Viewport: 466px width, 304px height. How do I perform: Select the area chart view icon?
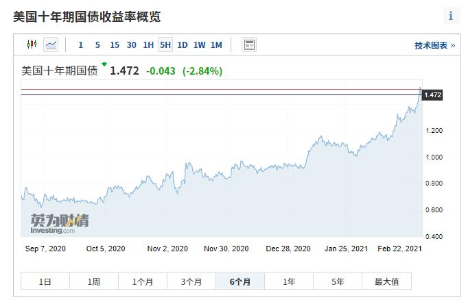pyautogui.click(x=51, y=45)
